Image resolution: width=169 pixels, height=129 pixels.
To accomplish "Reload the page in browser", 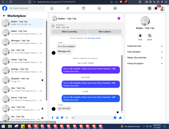I will point(11,2).
